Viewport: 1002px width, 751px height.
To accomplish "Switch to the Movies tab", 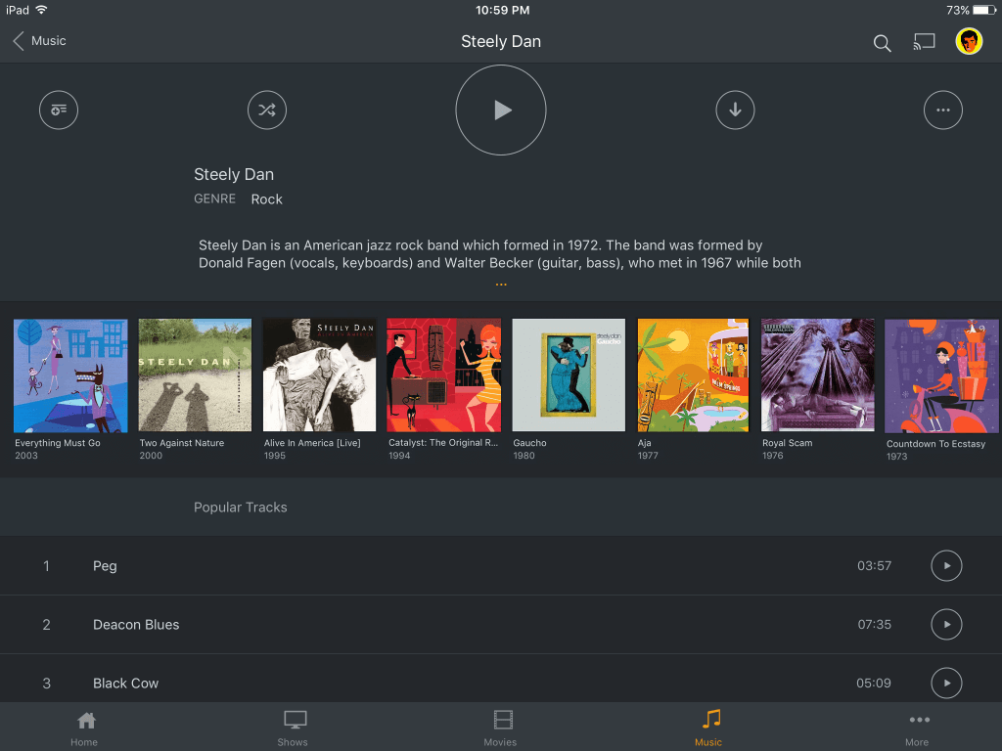I will coord(501,728).
